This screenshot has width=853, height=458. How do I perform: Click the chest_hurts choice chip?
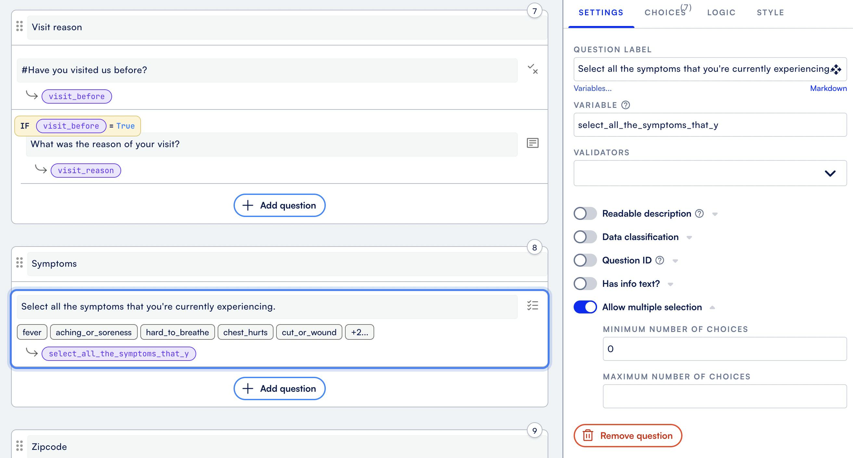245,332
